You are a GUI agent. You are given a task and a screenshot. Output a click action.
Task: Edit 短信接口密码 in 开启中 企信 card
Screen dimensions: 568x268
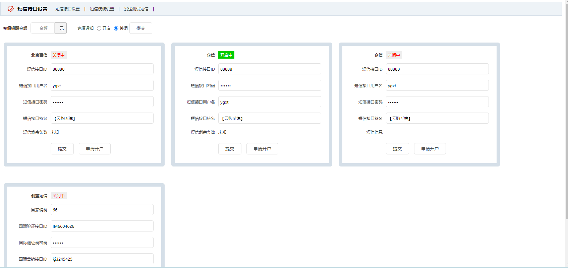coord(270,85)
